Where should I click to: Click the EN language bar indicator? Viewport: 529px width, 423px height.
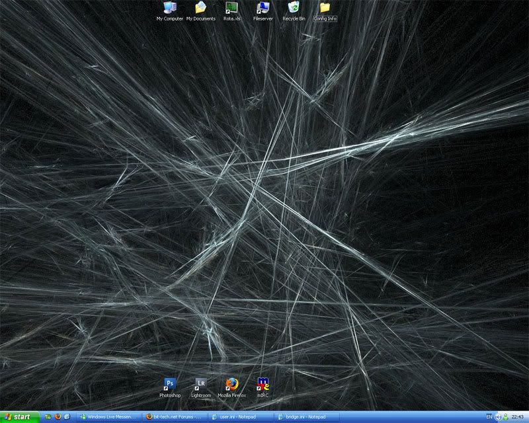coord(489,417)
